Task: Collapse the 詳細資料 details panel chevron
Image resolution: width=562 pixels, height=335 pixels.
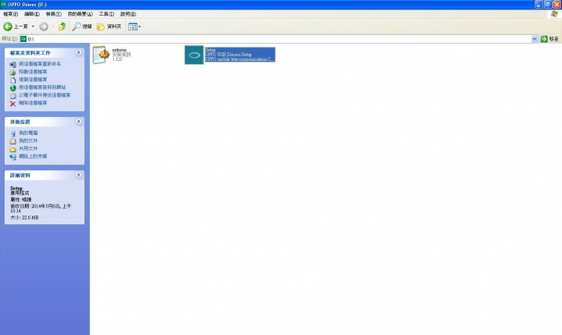Action: coord(79,175)
